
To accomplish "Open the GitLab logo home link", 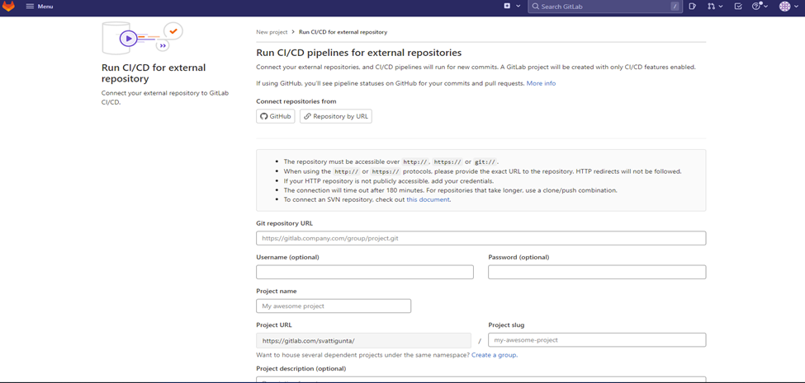I will tap(9, 7).
